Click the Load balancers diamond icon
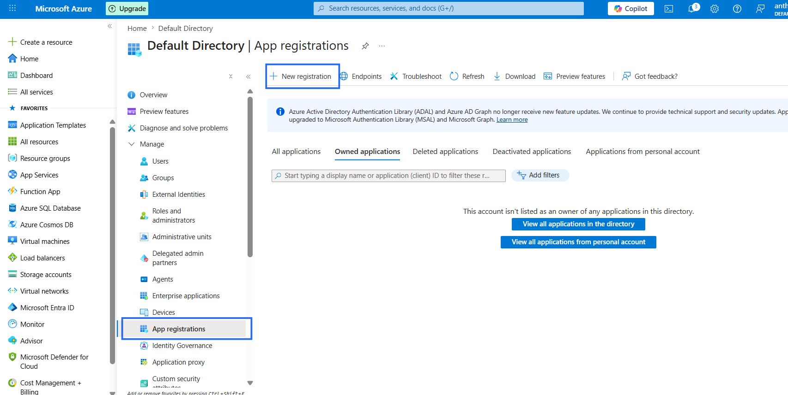Image resolution: width=788 pixels, height=395 pixels. click(12, 258)
